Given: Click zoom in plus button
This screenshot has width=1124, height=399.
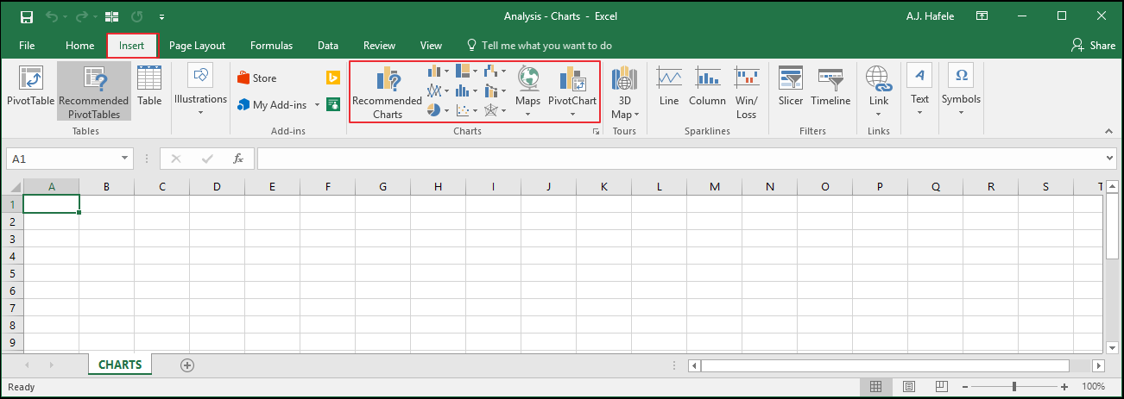Looking at the screenshot, I should pos(1064,387).
